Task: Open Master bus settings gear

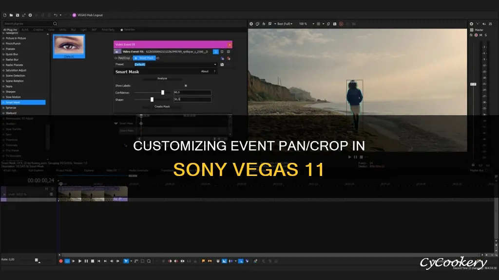Action: (471, 24)
